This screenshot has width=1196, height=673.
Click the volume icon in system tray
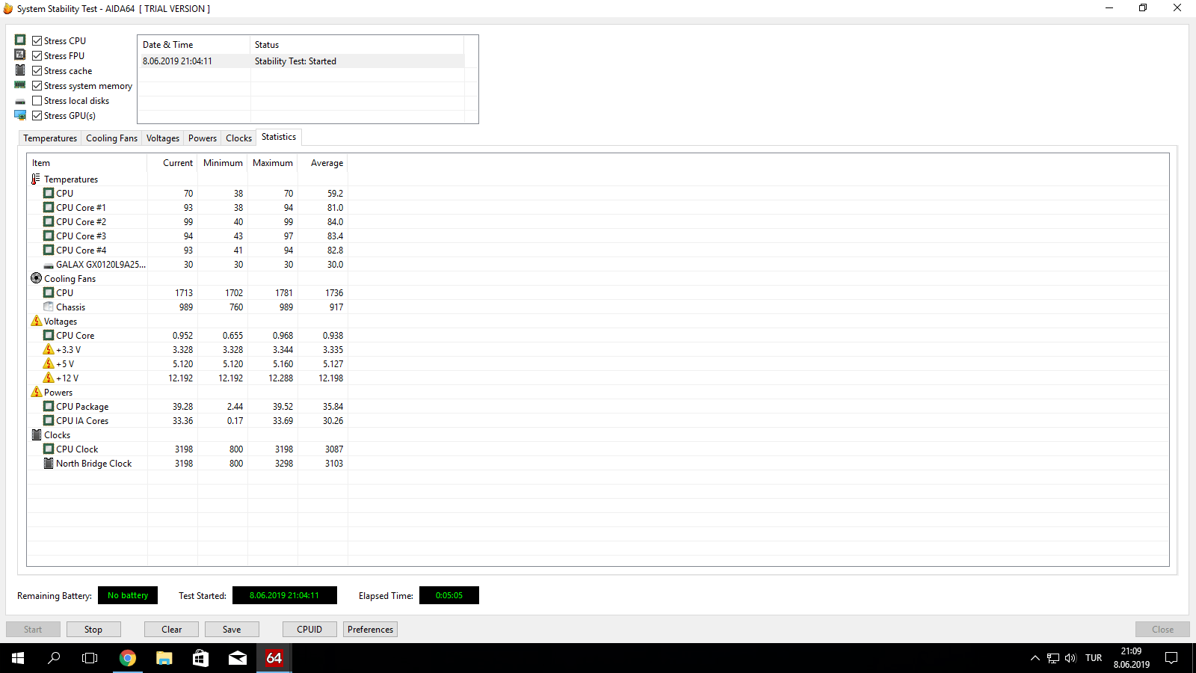pyautogui.click(x=1070, y=658)
